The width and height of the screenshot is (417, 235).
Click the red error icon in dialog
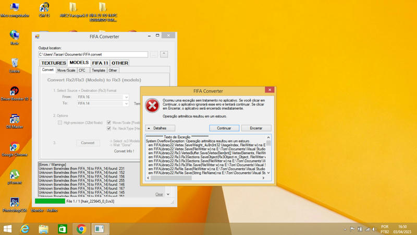152,105
